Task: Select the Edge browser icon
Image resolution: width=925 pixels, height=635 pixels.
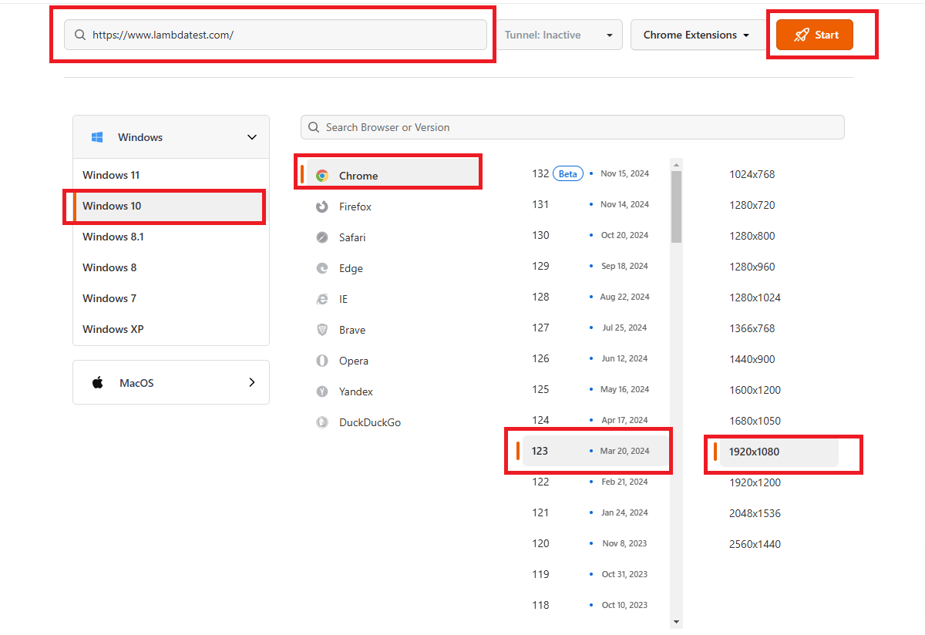Action: point(322,268)
